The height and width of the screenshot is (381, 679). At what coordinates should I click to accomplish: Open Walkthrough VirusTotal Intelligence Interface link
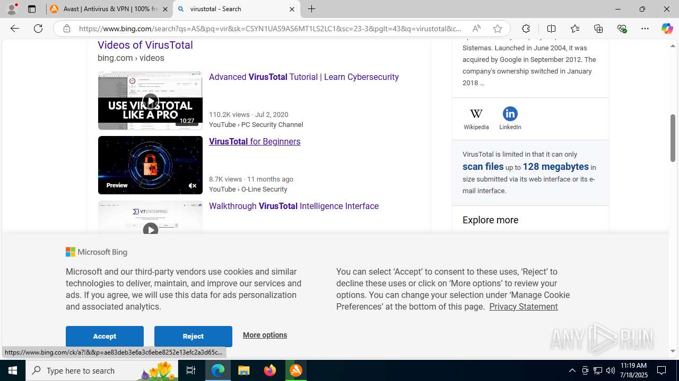[x=293, y=206]
